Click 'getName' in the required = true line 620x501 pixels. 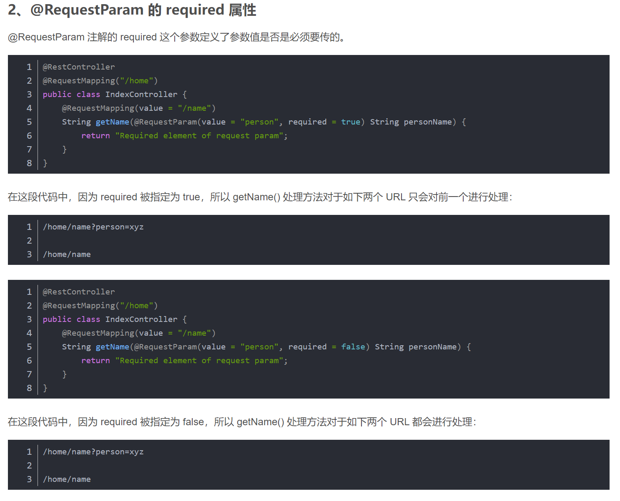point(113,122)
